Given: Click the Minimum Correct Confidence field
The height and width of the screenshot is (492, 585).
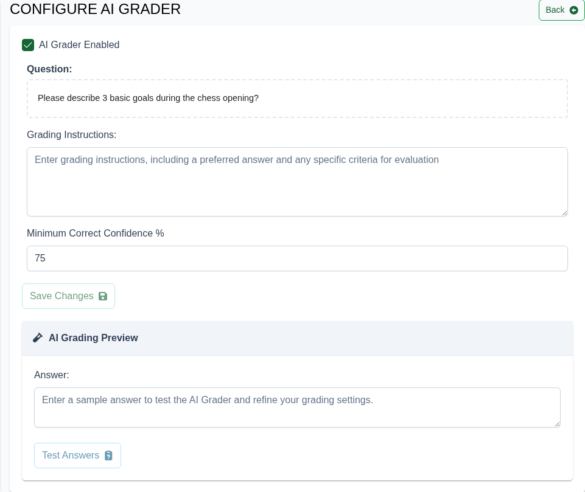Looking at the screenshot, I should (x=297, y=258).
